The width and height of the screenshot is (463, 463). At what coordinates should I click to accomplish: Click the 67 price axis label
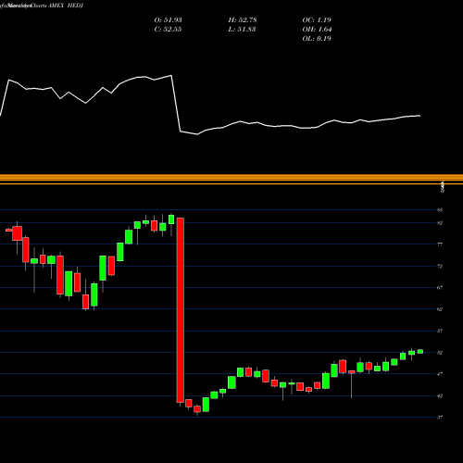440,288
